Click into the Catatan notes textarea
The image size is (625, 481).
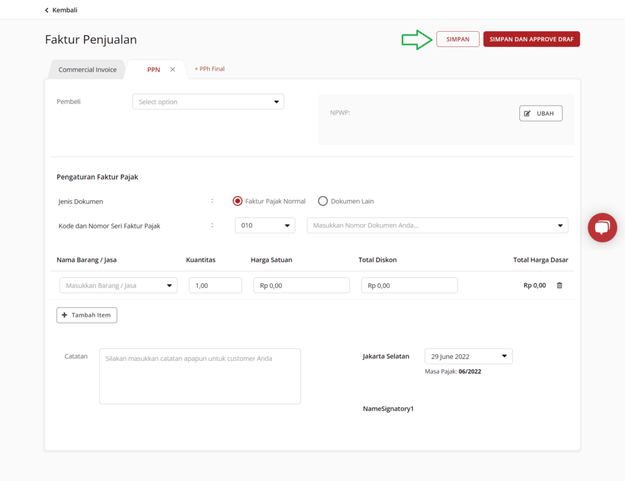point(200,376)
